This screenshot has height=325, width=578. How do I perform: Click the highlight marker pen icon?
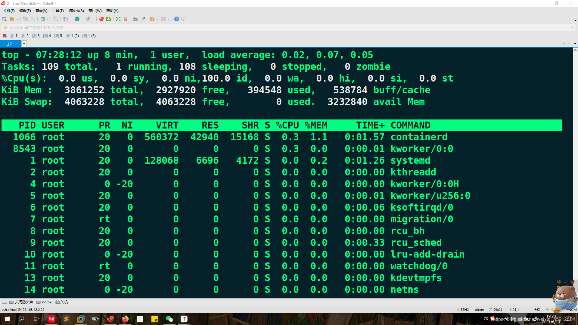point(143,19)
